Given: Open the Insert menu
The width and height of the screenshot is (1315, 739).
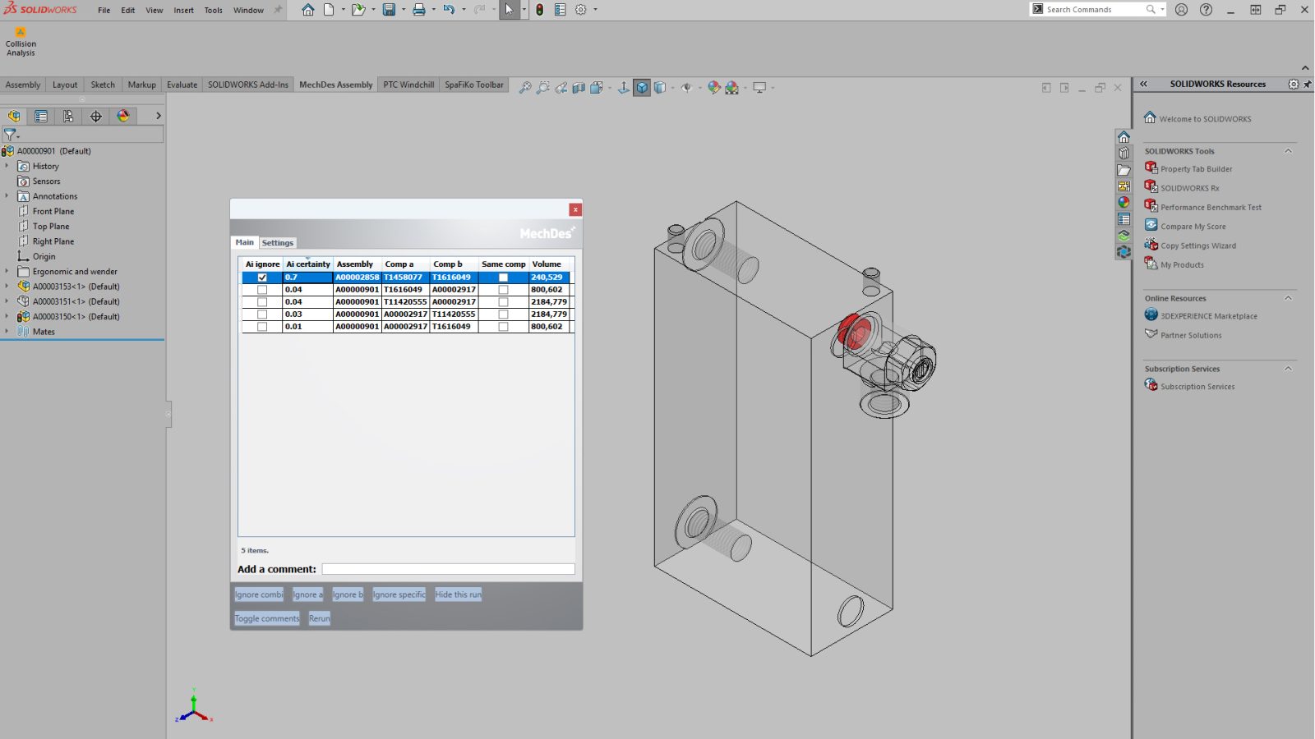Looking at the screenshot, I should coord(182,10).
